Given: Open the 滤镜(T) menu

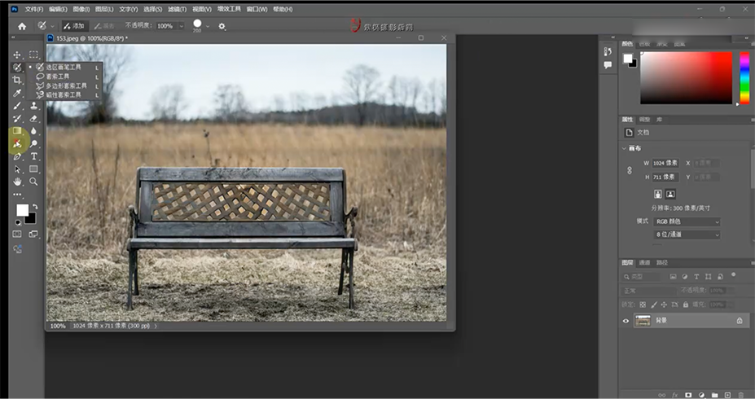Looking at the screenshot, I should (x=178, y=9).
